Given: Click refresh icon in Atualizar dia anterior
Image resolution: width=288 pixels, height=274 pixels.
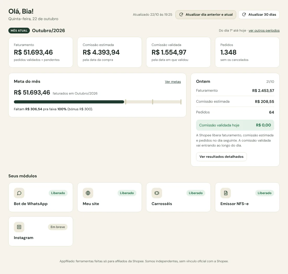Looking at the screenshot, I should pos(181,14).
